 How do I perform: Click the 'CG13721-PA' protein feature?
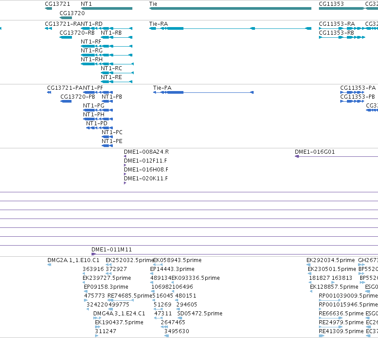click(x=49, y=92)
